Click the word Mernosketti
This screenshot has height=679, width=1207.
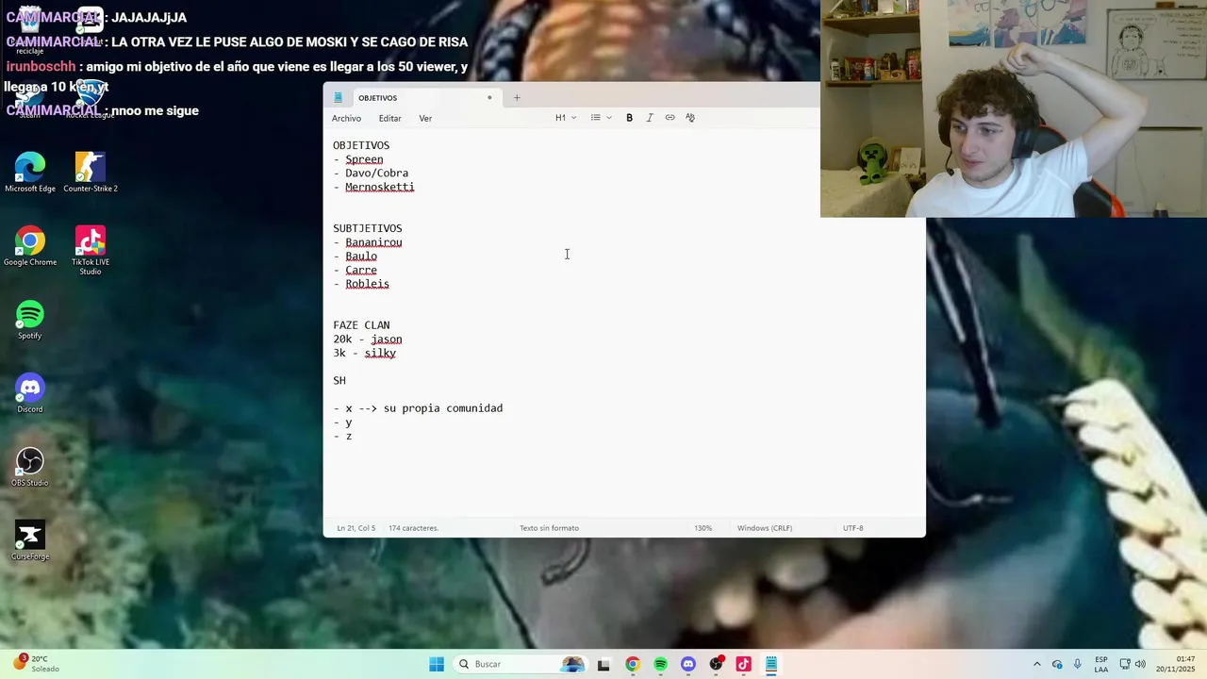coord(379,187)
